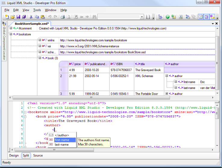Click the Find binoculars icon
This screenshot has width=222, height=168.
point(94,17)
